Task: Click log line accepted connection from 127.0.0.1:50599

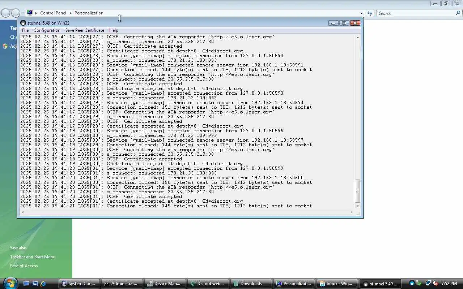Action: pyautogui.click(x=152, y=168)
